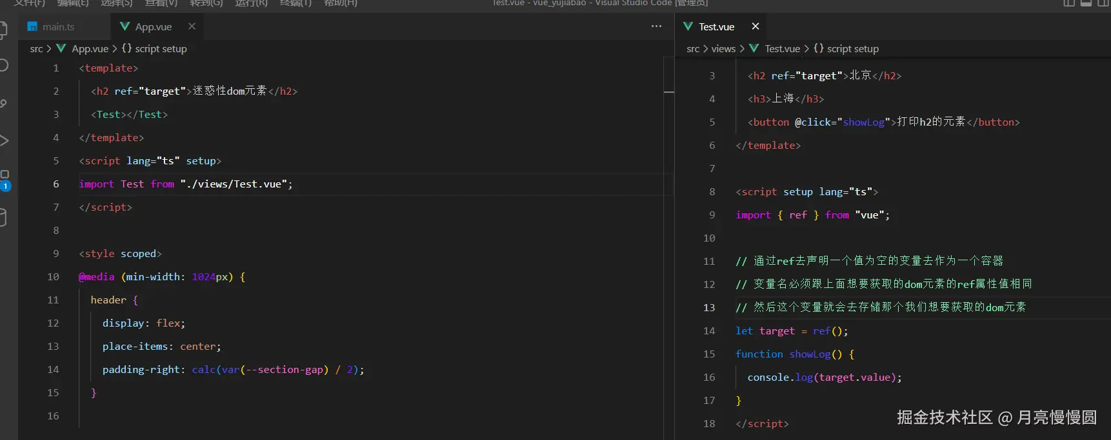Toggle the bottom panel layout button

click(1086, 3)
